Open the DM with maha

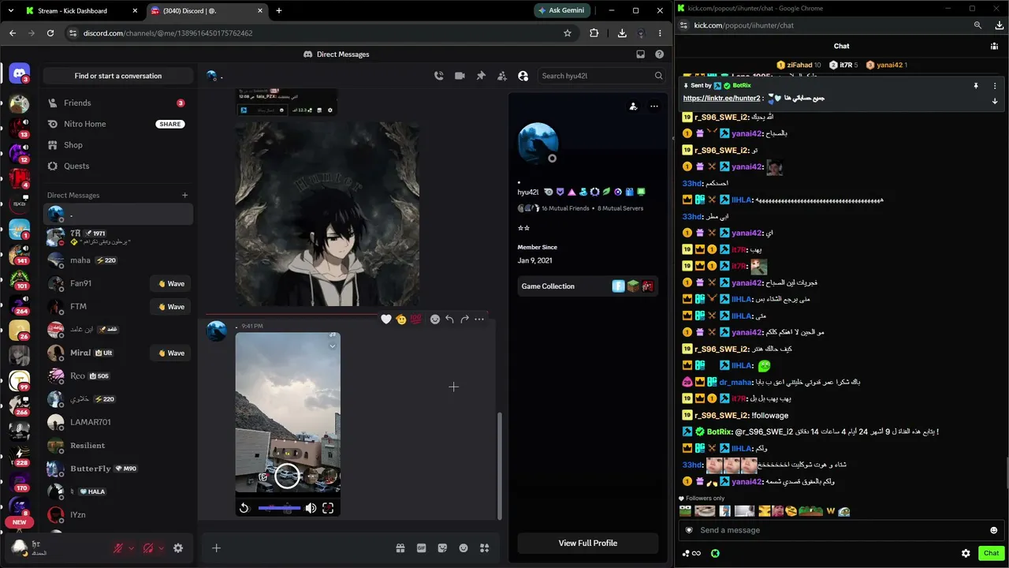pyautogui.click(x=118, y=260)
